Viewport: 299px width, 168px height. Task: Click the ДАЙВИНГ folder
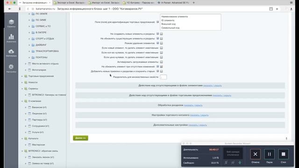pos(41,45)
